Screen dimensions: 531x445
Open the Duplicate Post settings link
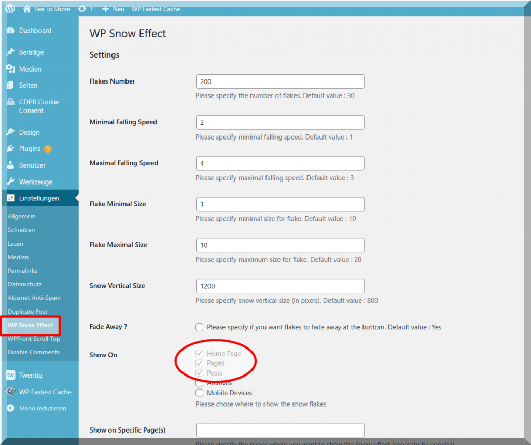tap(27, 312)
